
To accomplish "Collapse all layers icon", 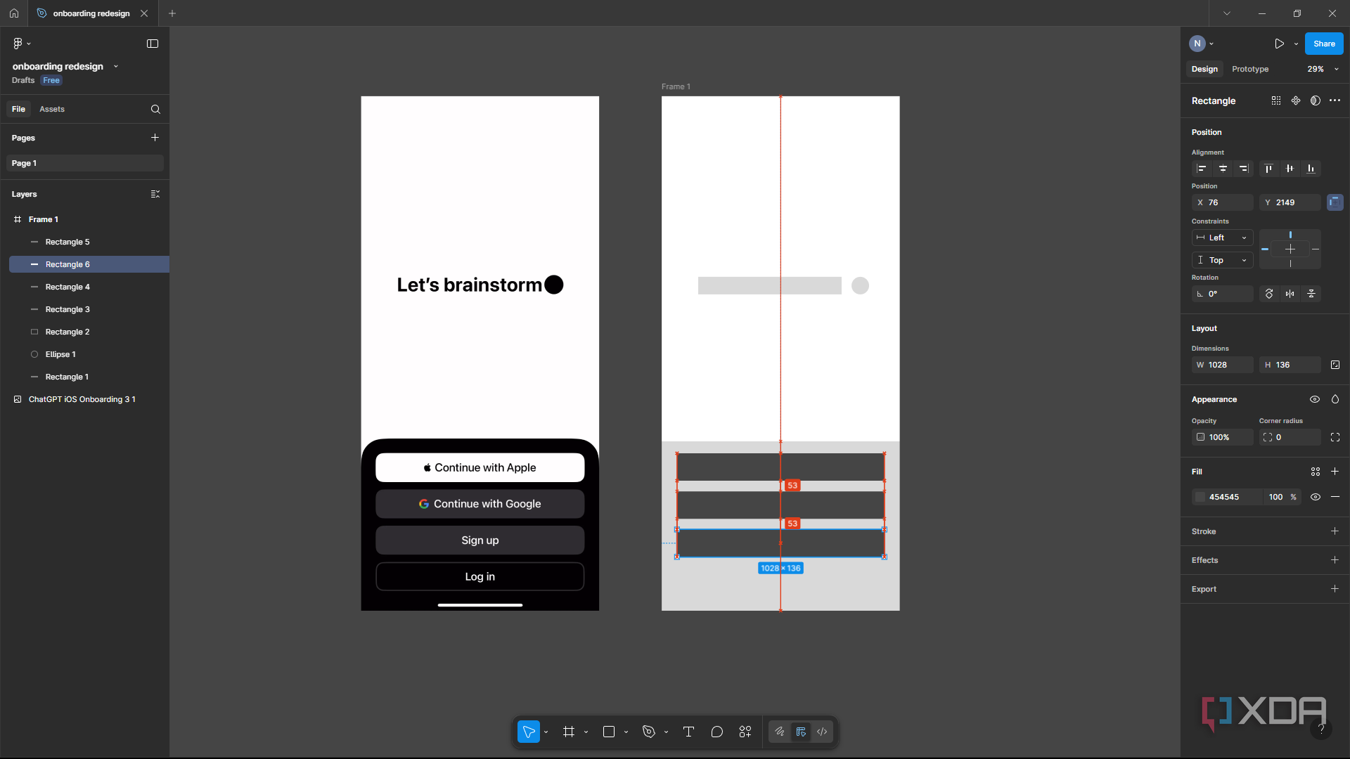I will tap(155, 194).
